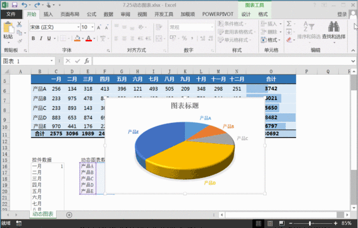The width and height of the screenshot is (358, 228).
Task: Click the Undo arrow icon
Action: [x=24, y=5]
